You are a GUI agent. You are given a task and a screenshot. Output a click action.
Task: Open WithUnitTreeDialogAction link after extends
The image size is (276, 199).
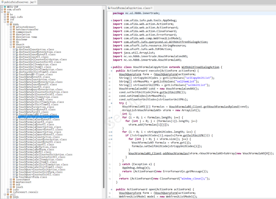click(200, 67)
